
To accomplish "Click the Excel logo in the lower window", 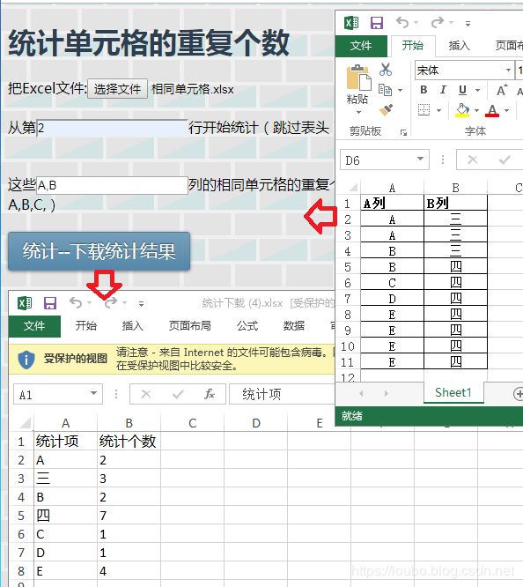I will pyautogui.click(x=25, y=302).
